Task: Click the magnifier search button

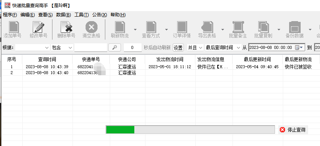Action: pos(115,47)
